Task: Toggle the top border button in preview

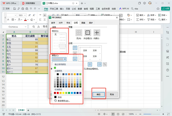Action: [75, 48]
